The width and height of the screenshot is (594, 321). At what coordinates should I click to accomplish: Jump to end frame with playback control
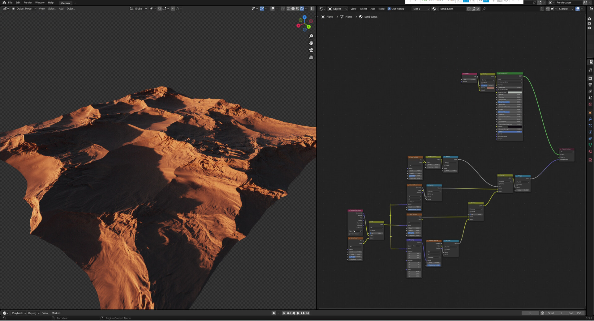coord(307,313)
